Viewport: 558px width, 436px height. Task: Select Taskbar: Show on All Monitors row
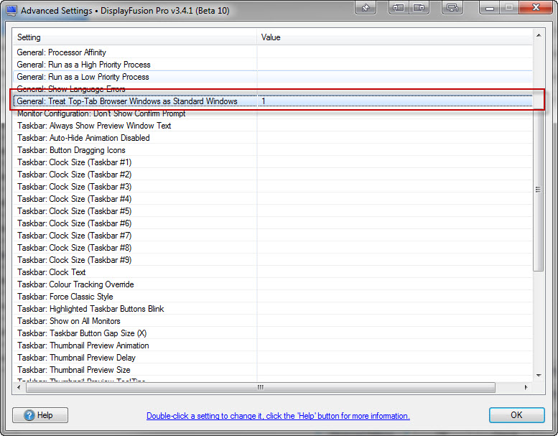tap(69, 321)
